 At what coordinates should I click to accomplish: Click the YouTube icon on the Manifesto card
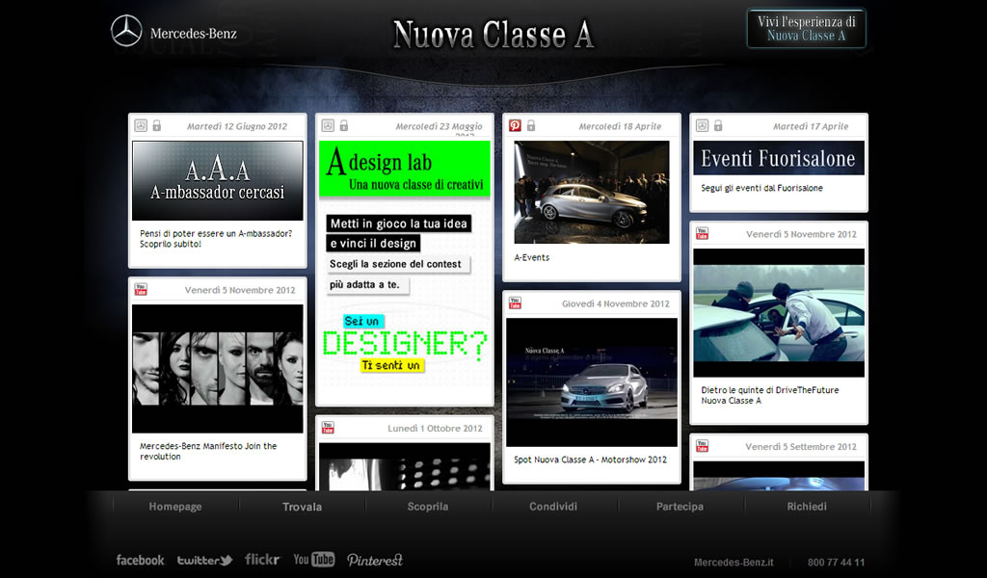click(141, 290)
